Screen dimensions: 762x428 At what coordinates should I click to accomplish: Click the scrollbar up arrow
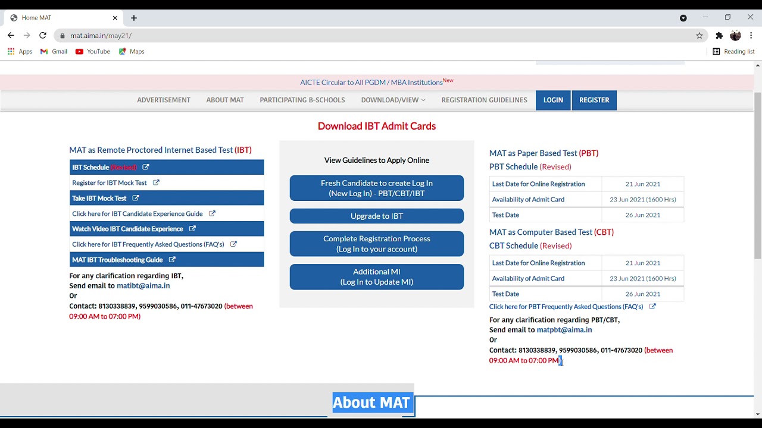click(757, 64)
